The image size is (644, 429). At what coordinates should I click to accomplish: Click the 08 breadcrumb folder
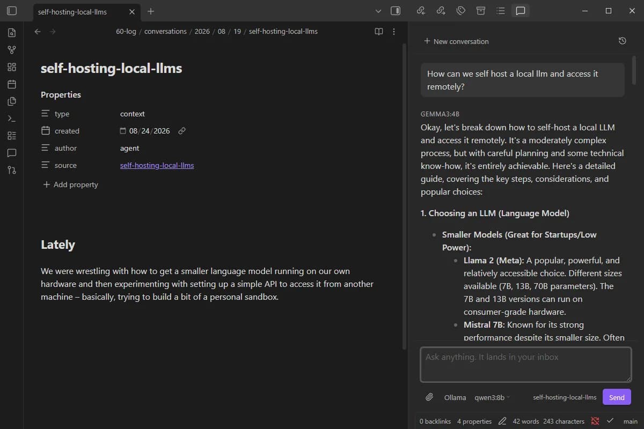[222, 32]
